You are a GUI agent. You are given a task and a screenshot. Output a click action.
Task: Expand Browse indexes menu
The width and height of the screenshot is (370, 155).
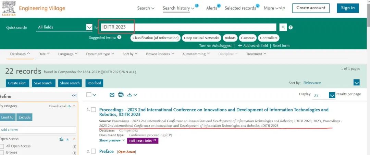coord(160,54)
